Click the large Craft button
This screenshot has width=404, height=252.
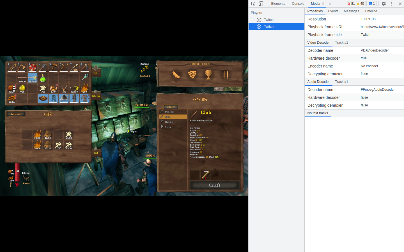[215, 185]
